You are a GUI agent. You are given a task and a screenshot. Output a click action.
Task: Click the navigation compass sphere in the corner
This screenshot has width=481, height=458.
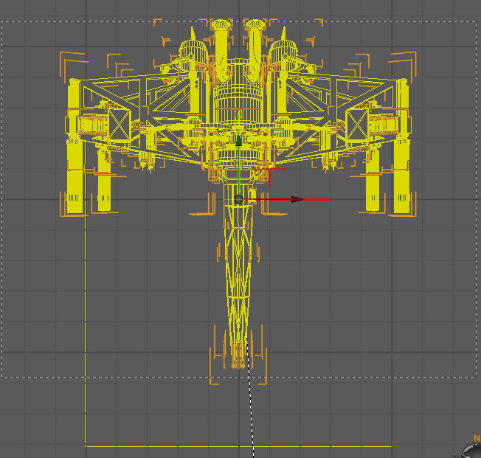(473, 451)
